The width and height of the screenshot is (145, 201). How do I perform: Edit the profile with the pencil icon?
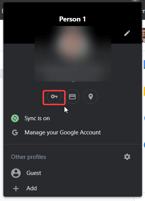coord(127,33)
